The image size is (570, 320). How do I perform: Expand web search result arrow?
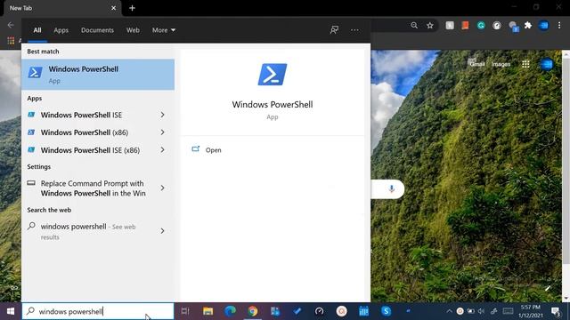point(162,231)
